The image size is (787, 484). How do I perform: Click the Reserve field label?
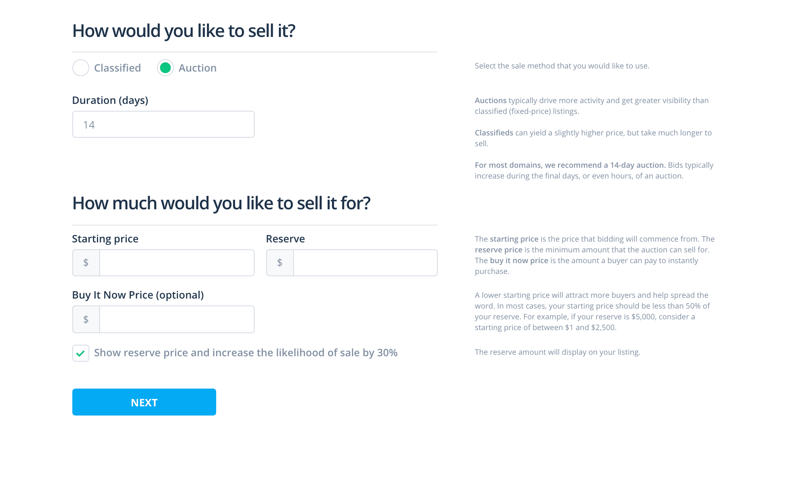click(285, 239)
